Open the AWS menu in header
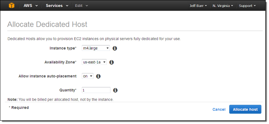Viewport: 269px width, 124px height. pos(31,6)
